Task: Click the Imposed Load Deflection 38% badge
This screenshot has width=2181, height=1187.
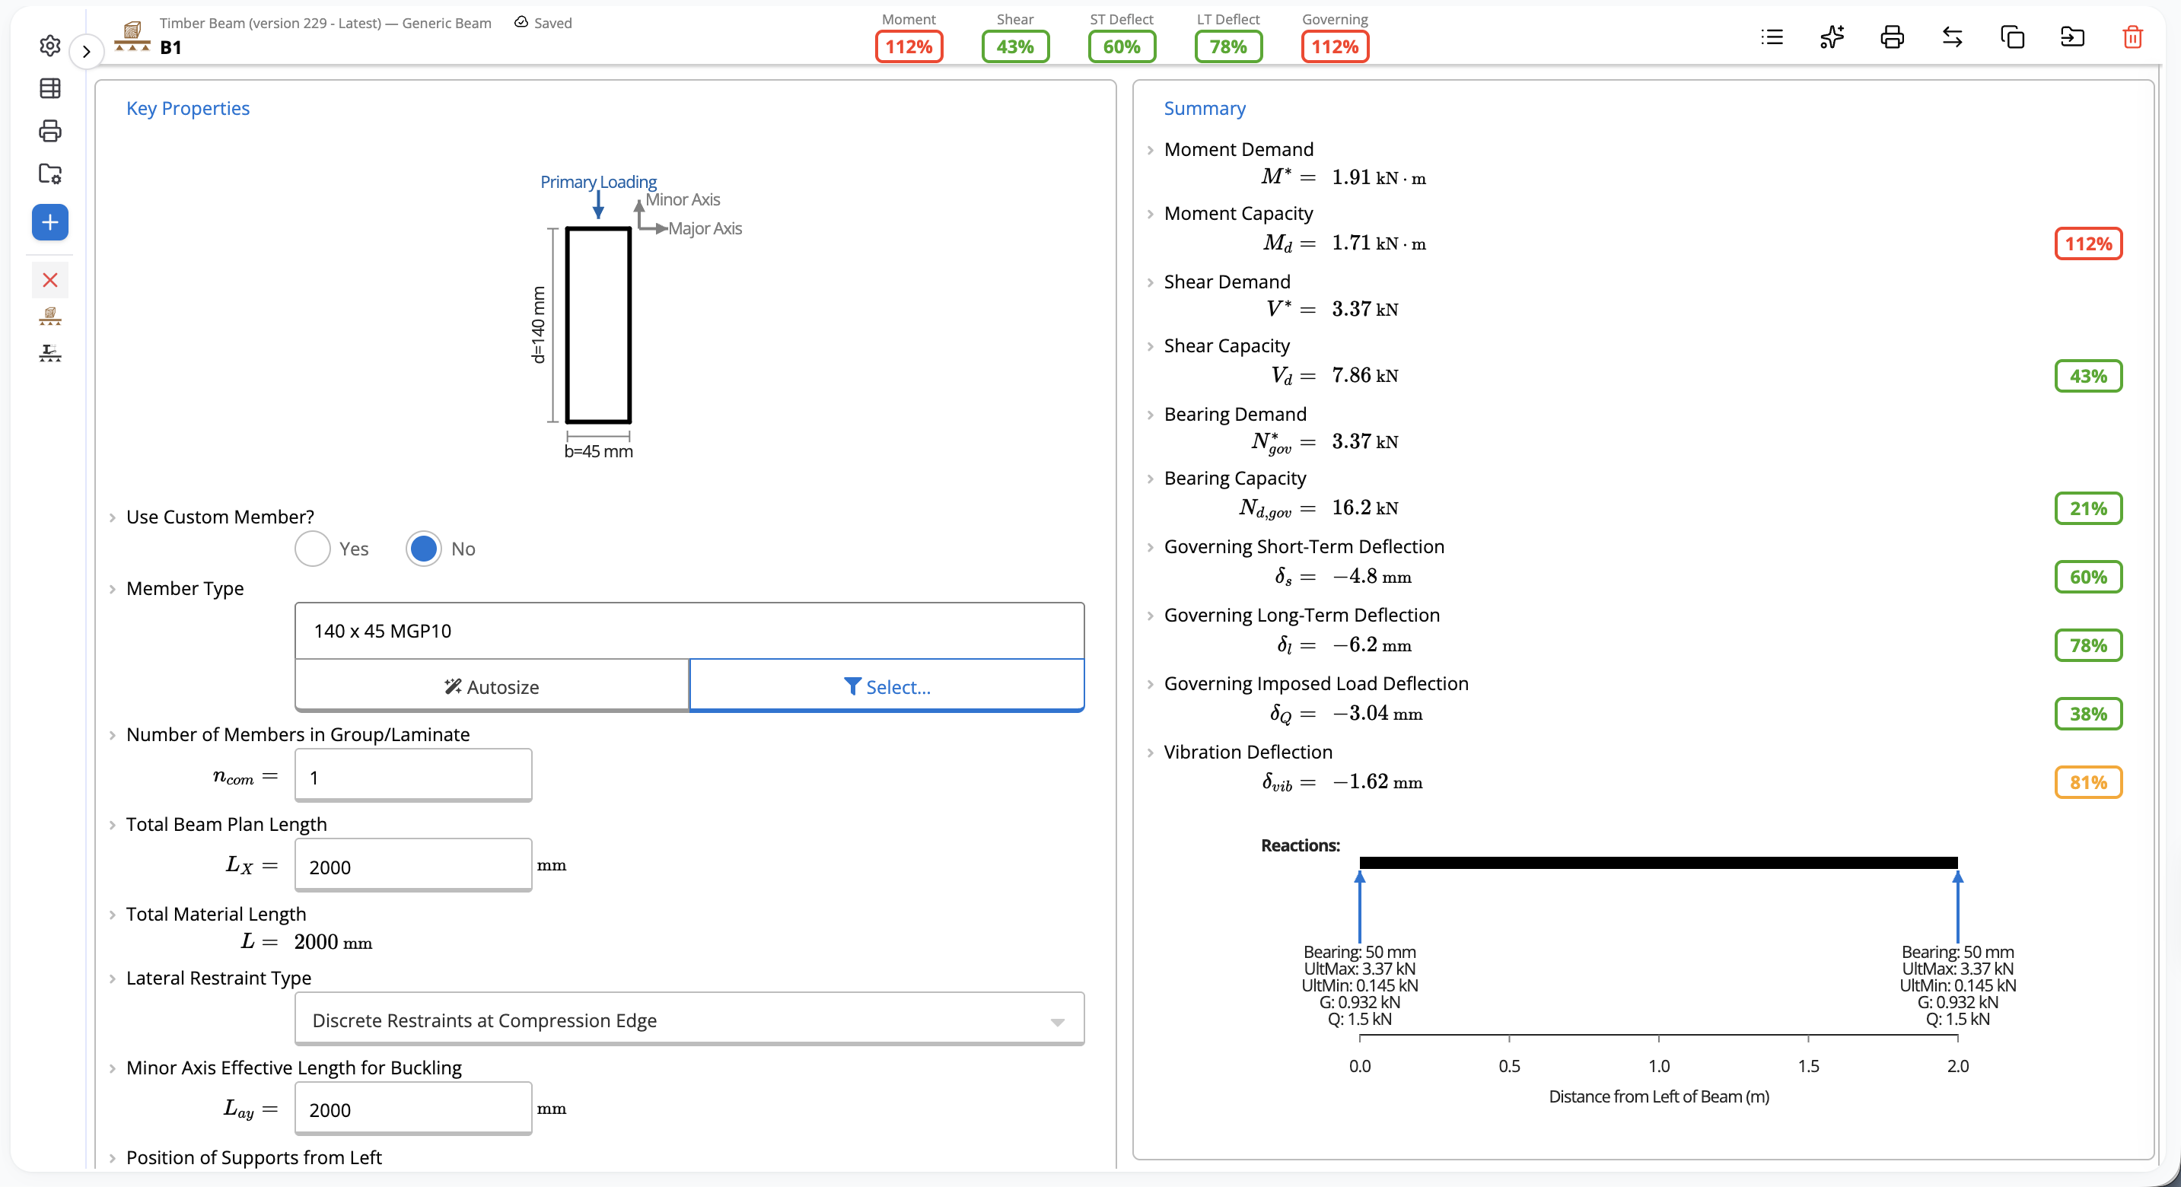Action: tap(2088, 714)
